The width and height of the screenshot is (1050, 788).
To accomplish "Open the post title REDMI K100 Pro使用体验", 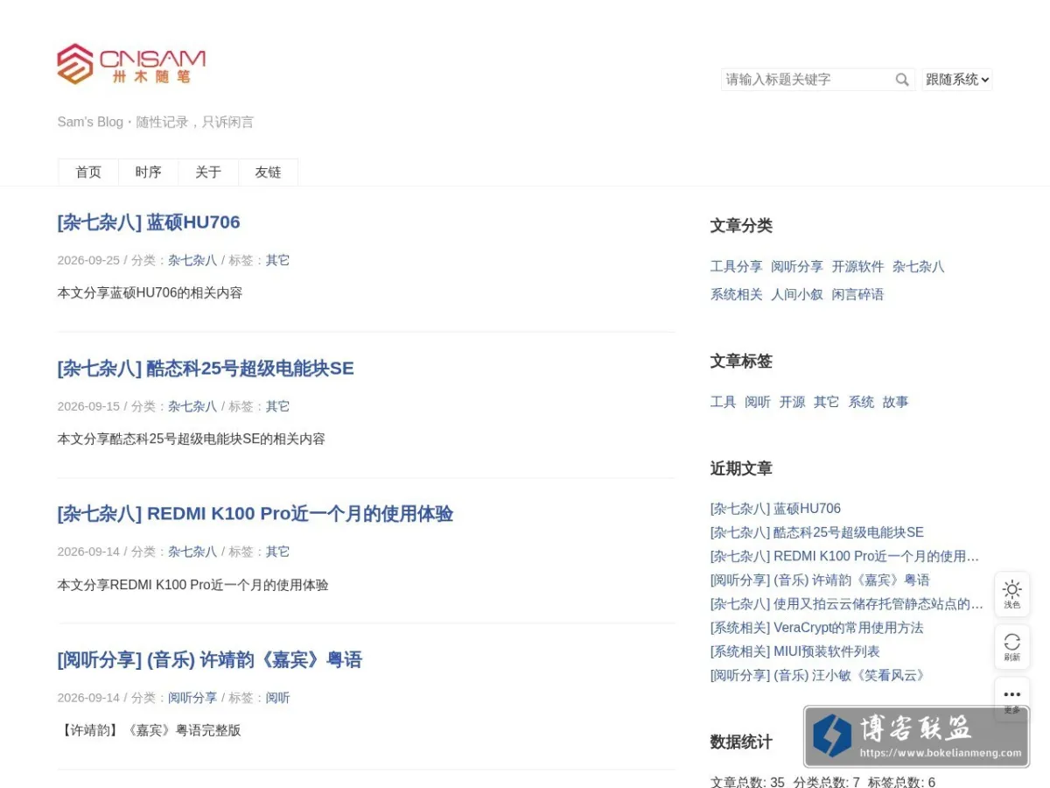I will click(255, 514).
